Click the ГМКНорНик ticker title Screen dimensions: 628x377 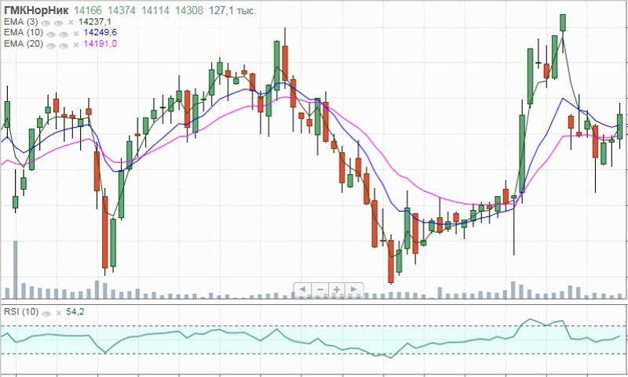click(x=36, y=10)
